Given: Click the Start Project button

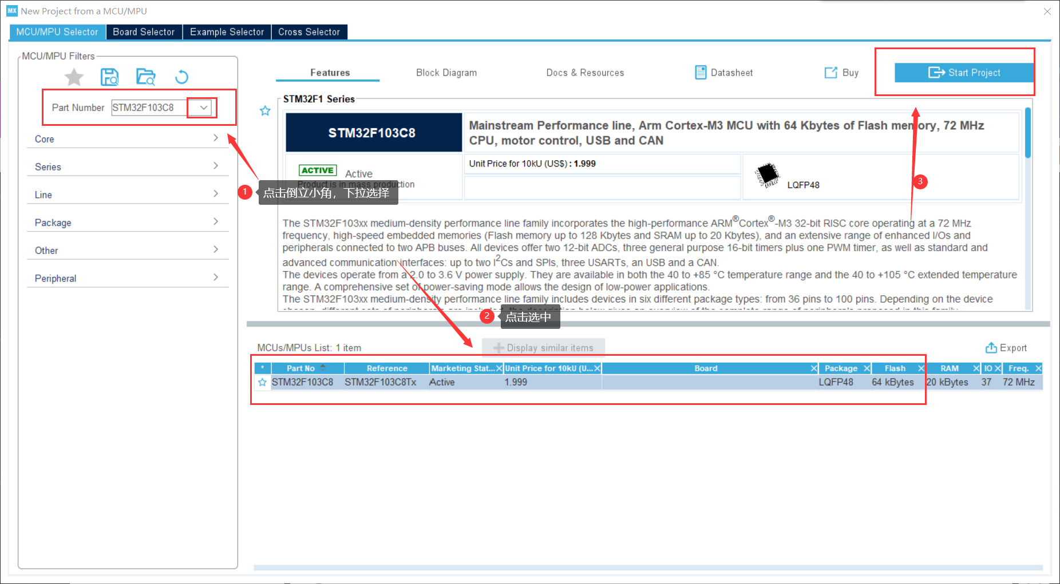Looking at the screenshot, I should click(x=964, y=73).
